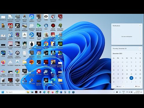Open File Explorer from the taskbar
Screen dimensions: 144x108
point(28,92)
